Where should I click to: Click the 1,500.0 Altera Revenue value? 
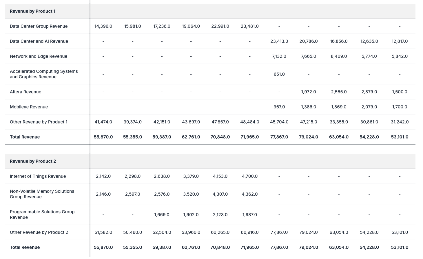pyautogui.click(x=400, y=92)
